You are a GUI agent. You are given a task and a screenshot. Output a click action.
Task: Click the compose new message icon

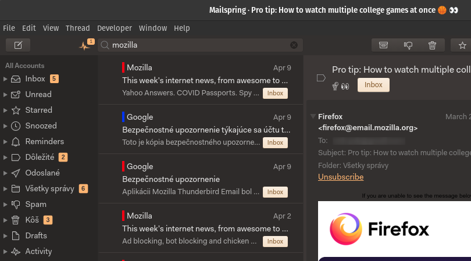click(x=18, y=45)
